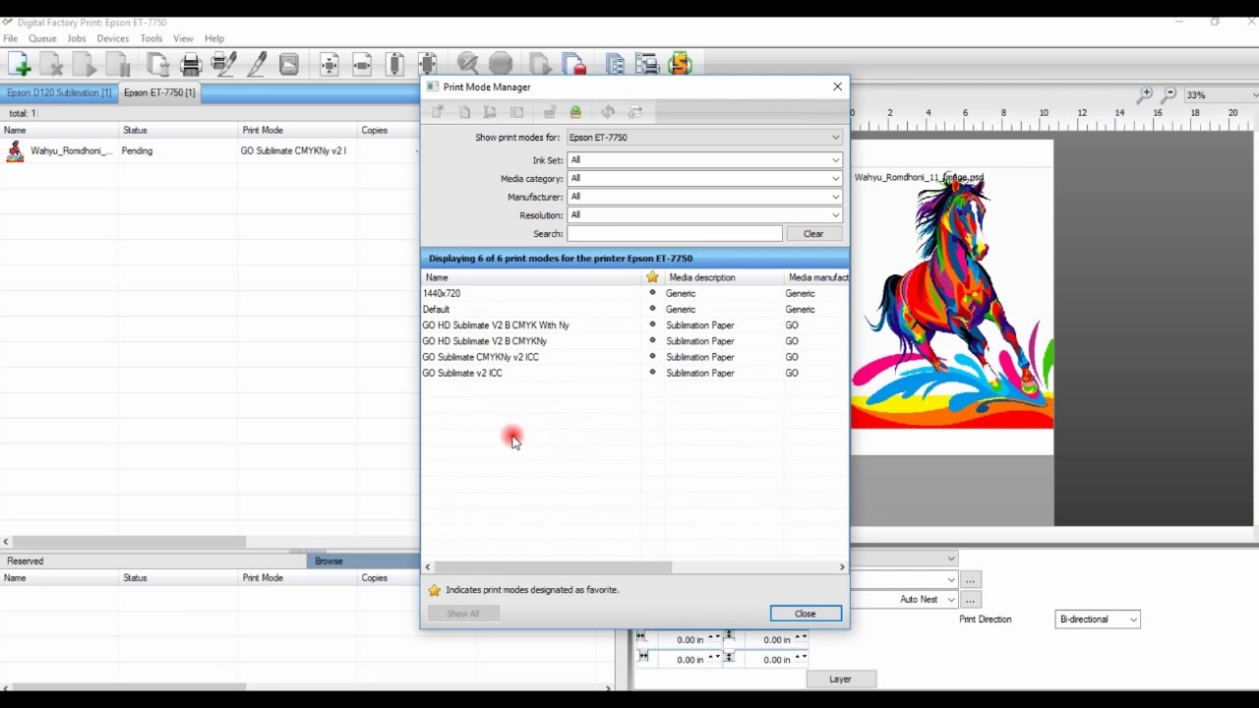Open Show print modes for dropdown

coord(704,138)
